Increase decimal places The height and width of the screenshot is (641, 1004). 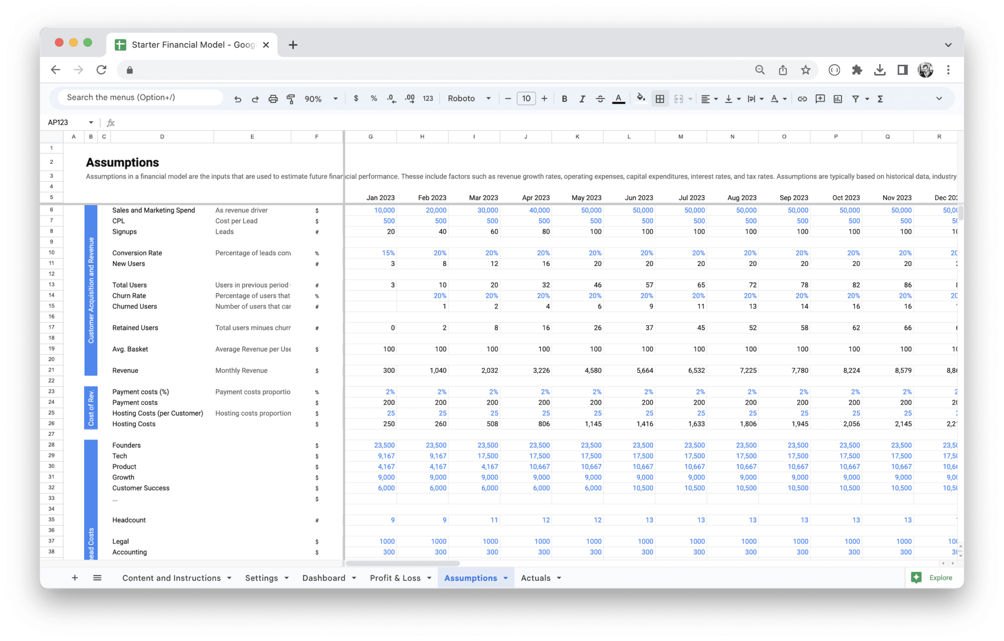409,98
